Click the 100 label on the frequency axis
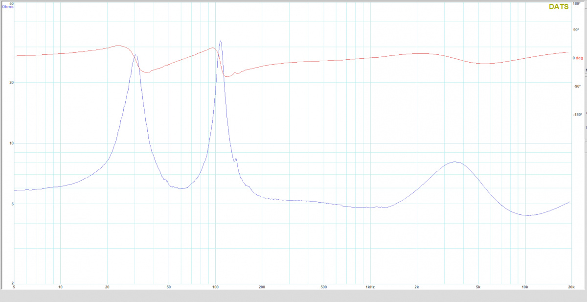 tap(215, 286)
